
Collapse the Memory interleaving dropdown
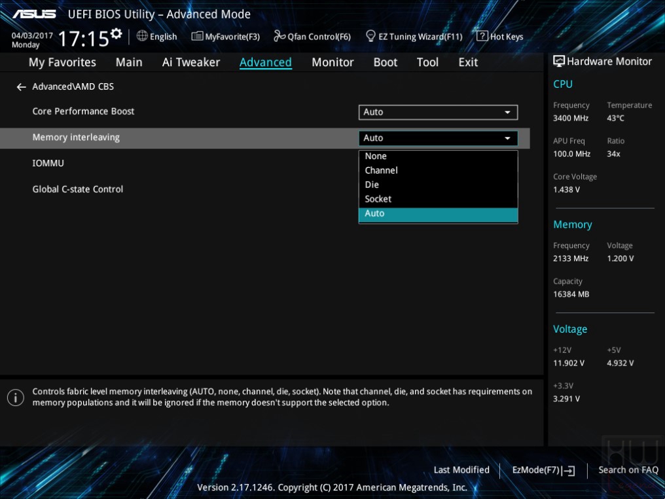pyautogui.click(x=438, y=138)
